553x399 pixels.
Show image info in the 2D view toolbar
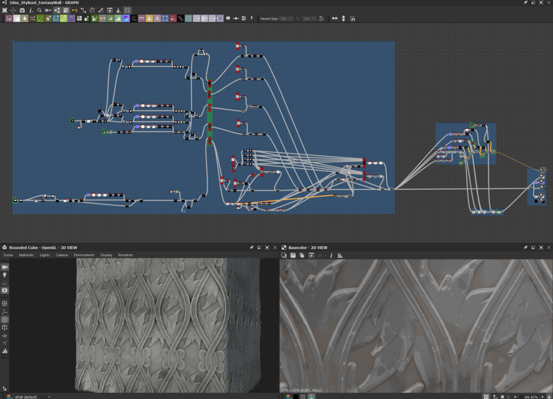pos(331,256)
